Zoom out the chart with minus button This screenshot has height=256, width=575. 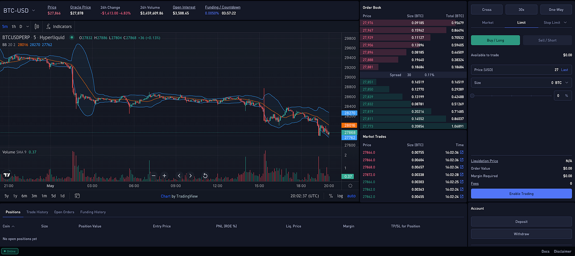154,175
